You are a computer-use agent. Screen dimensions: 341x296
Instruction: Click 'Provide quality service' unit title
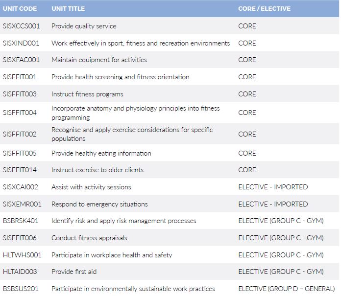tap(84, 26)
